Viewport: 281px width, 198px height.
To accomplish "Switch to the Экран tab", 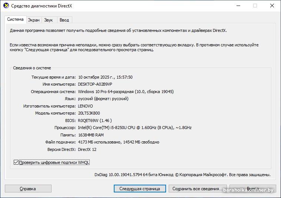I will [34, 20].
